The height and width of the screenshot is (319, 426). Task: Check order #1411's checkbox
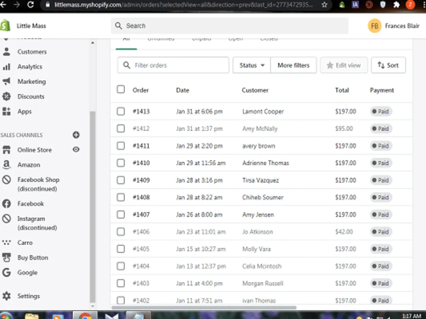[x=121, y=145]
